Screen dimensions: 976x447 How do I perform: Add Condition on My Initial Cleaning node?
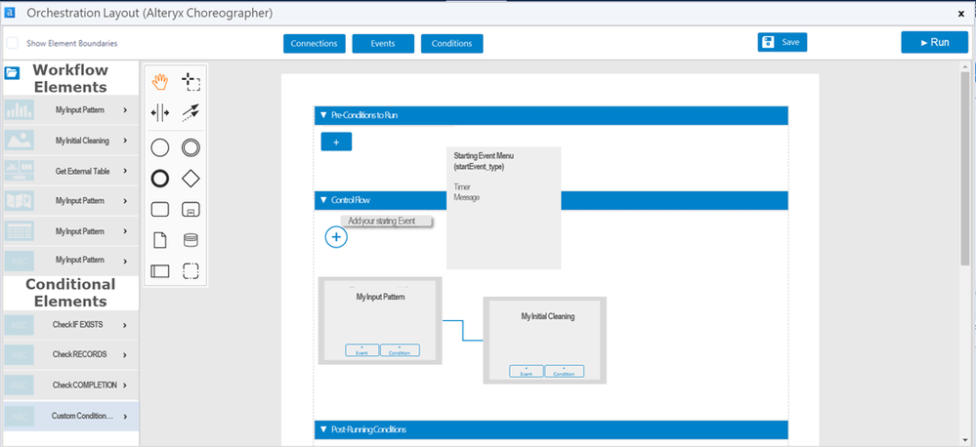click(565, 371)
